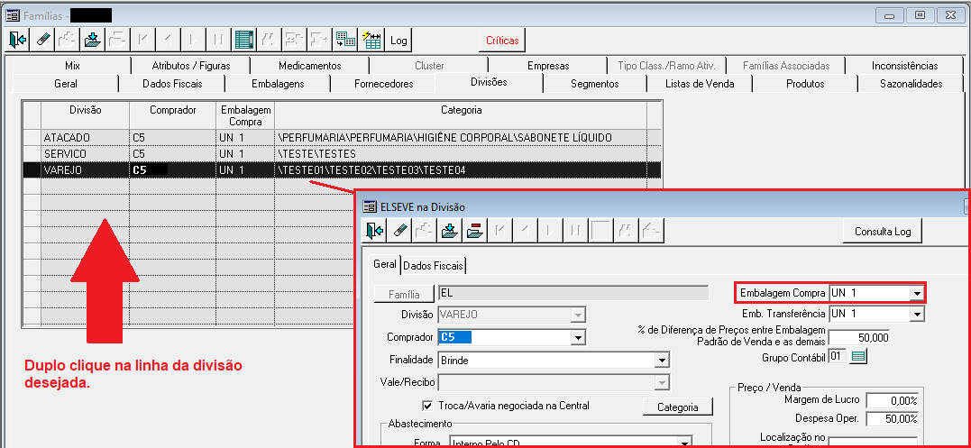Switch to the Dados Fiscais tab in ELSEVE dialog
The height and width of the screenshot is (448, 971).
[x=434, y=266]
